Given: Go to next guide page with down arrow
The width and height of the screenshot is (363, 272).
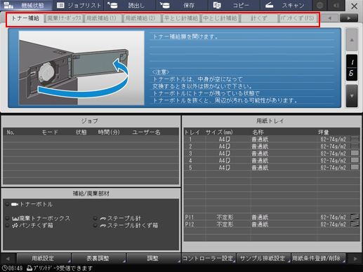Looking at the screenshot, I should click(352, 96).
